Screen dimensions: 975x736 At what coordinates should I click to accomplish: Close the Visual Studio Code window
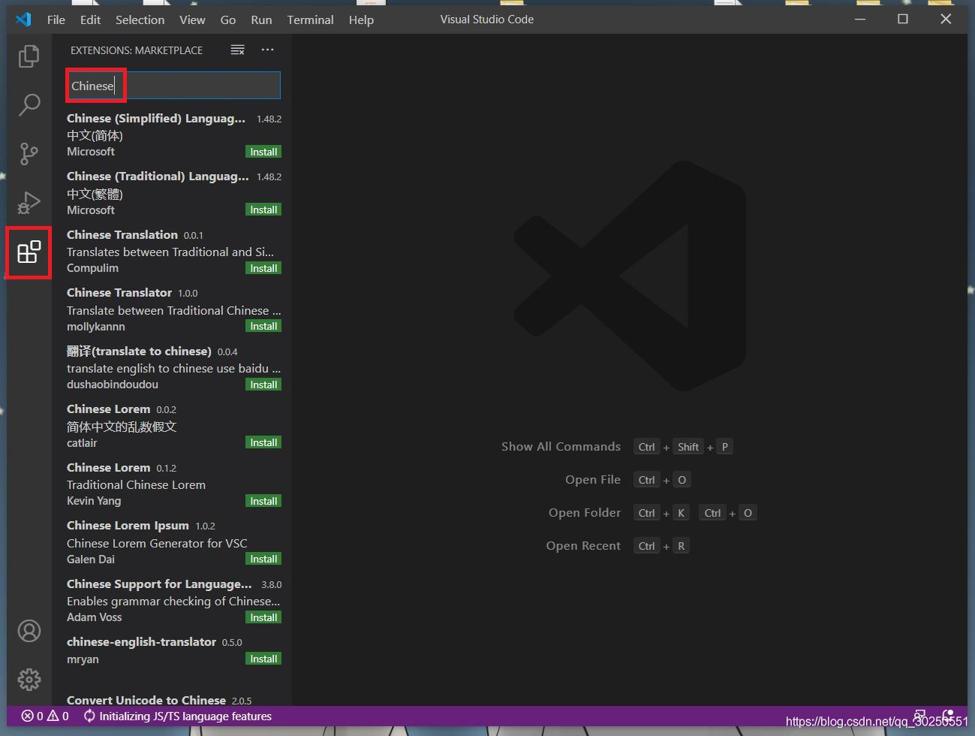(x=946, y=20)
